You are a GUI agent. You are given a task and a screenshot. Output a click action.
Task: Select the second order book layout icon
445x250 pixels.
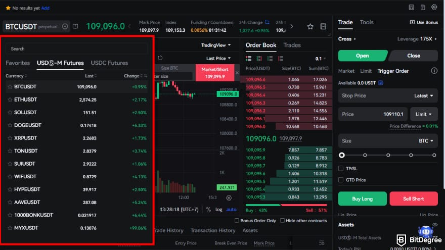[x=259, y=59]
